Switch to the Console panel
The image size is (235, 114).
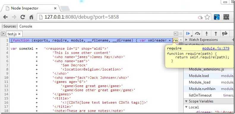(x=26, y=26)
